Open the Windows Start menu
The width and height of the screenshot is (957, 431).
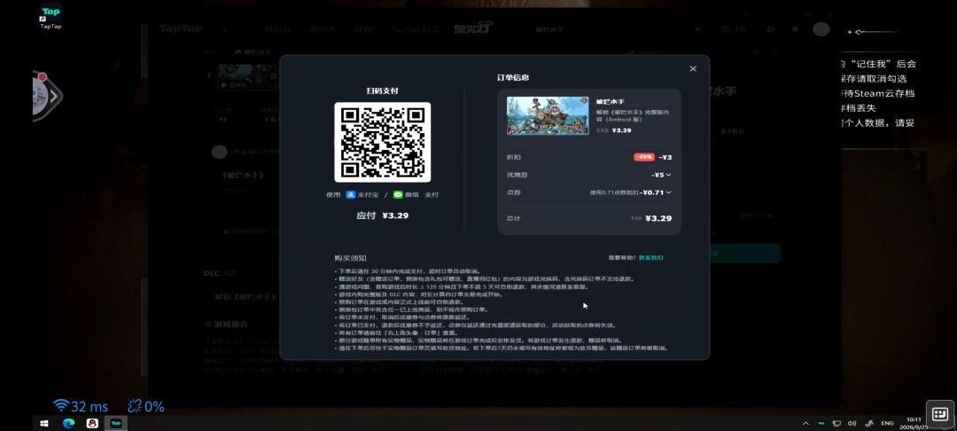tap(44, 423)
